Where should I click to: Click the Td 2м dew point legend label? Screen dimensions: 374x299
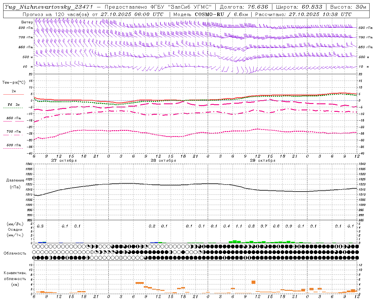pyautogui.click(x=13, y=105)
